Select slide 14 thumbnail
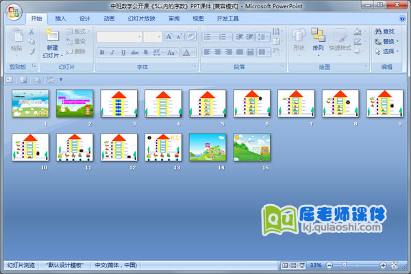 coord(207,147)
